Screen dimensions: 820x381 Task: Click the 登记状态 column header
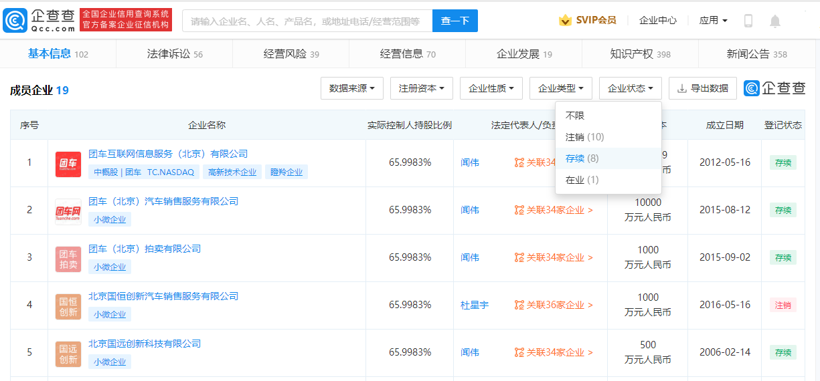tap(783, 125)
